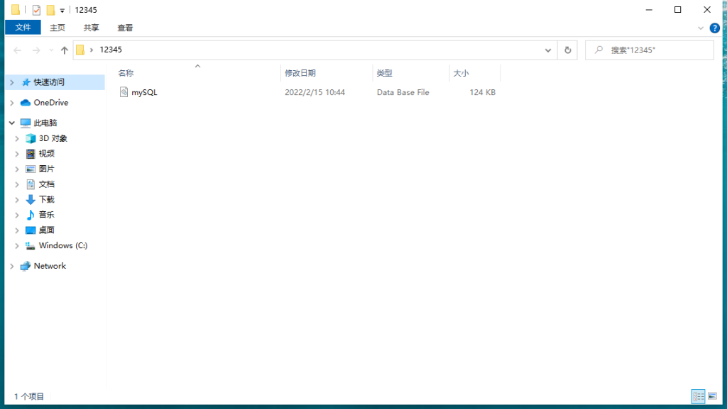Click the 12345 address bar breadcrumb
Viewport: 727px width, 409px height.
coord(111,50)
